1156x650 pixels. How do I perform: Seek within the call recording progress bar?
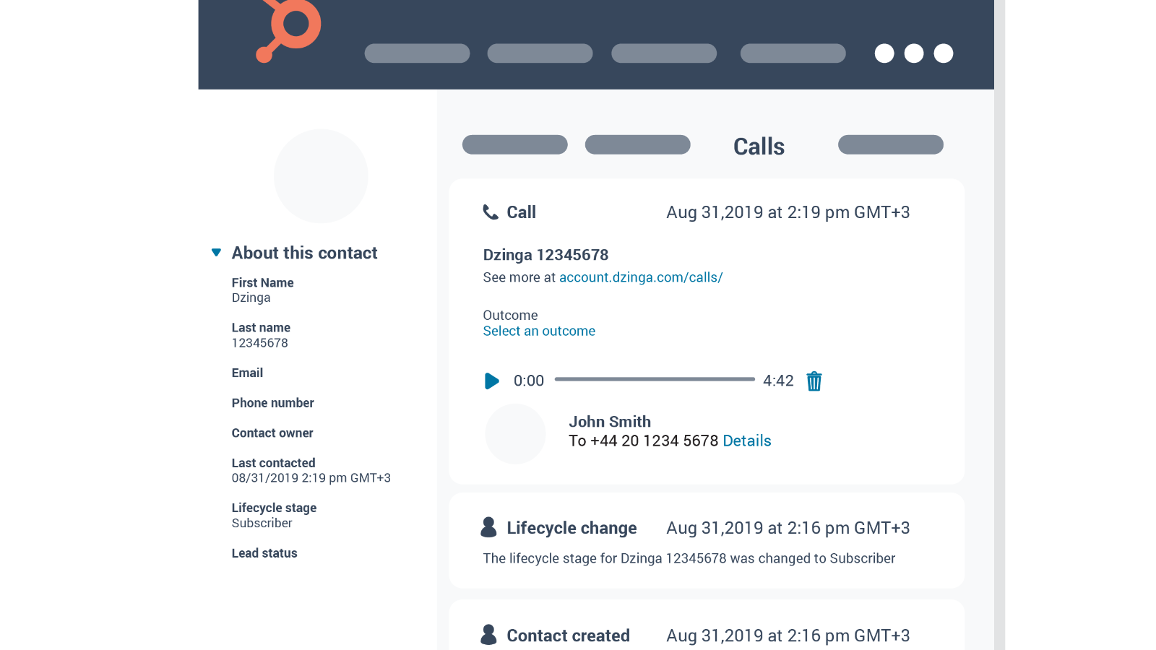tap(655, 379)
